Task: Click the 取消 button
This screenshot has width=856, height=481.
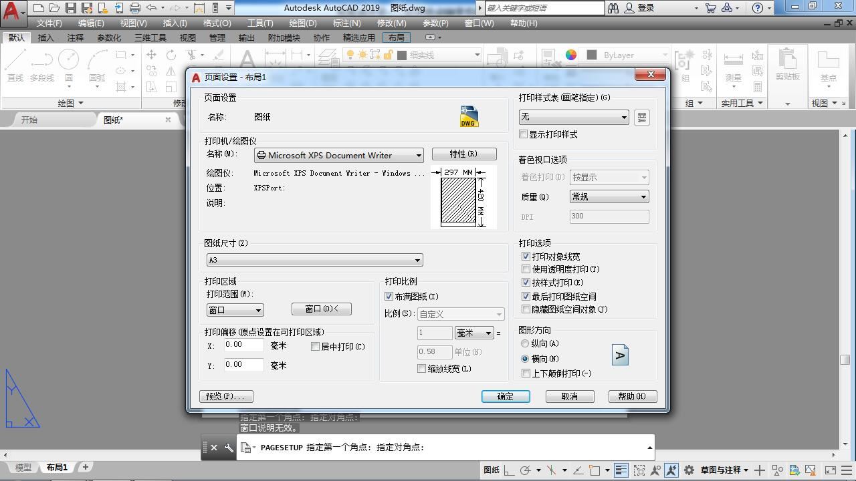Action: tap(570, 397)
